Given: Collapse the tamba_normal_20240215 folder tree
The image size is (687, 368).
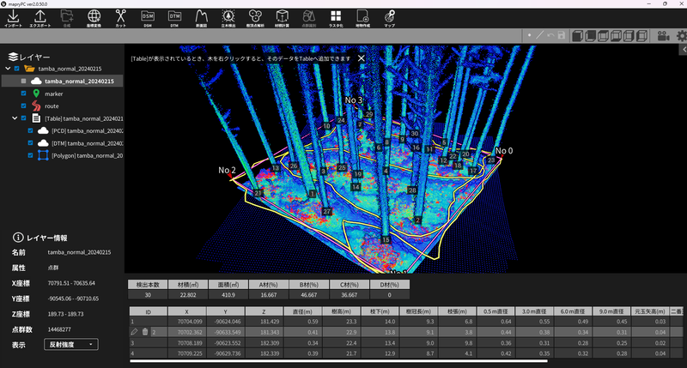Looking at the screenshot, I should coord(7,68).
